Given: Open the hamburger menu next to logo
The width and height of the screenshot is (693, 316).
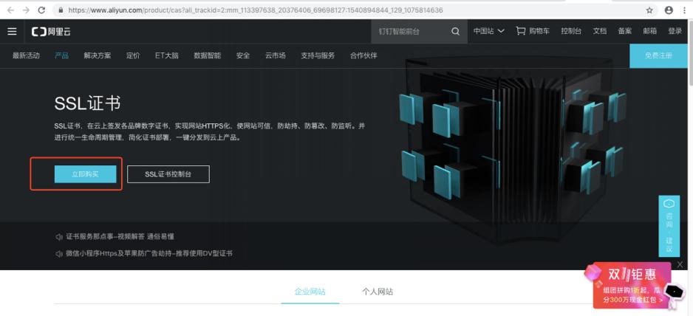Looking at the screenshot, I should coord(12,31).
